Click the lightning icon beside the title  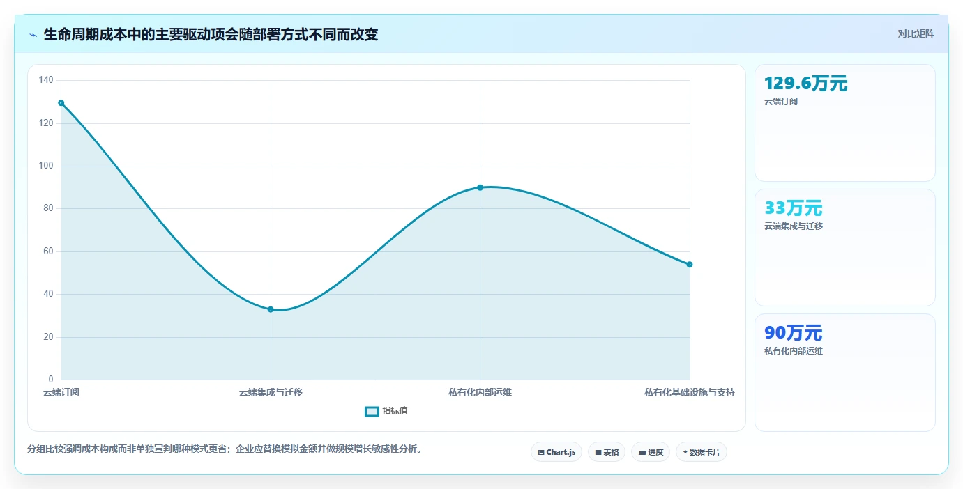33,35
